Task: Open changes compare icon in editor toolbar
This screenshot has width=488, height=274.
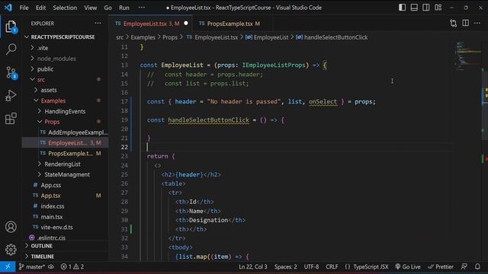Action: tap(454, 24)
